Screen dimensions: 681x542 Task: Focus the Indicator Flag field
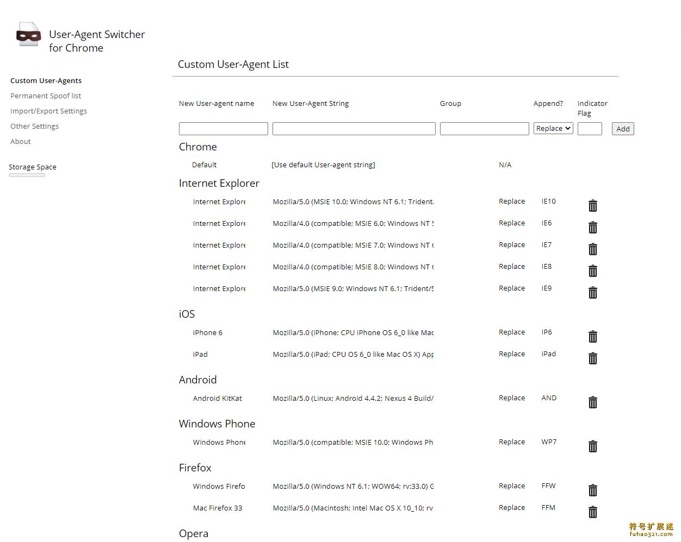[x=590, y=129]
